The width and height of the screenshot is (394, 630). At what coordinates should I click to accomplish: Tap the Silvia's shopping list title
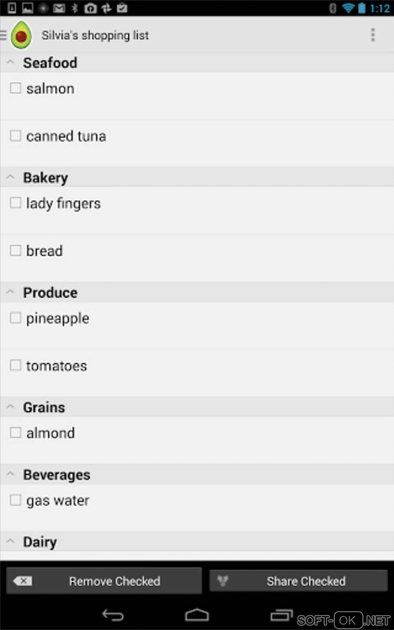[x=95, y=36]
